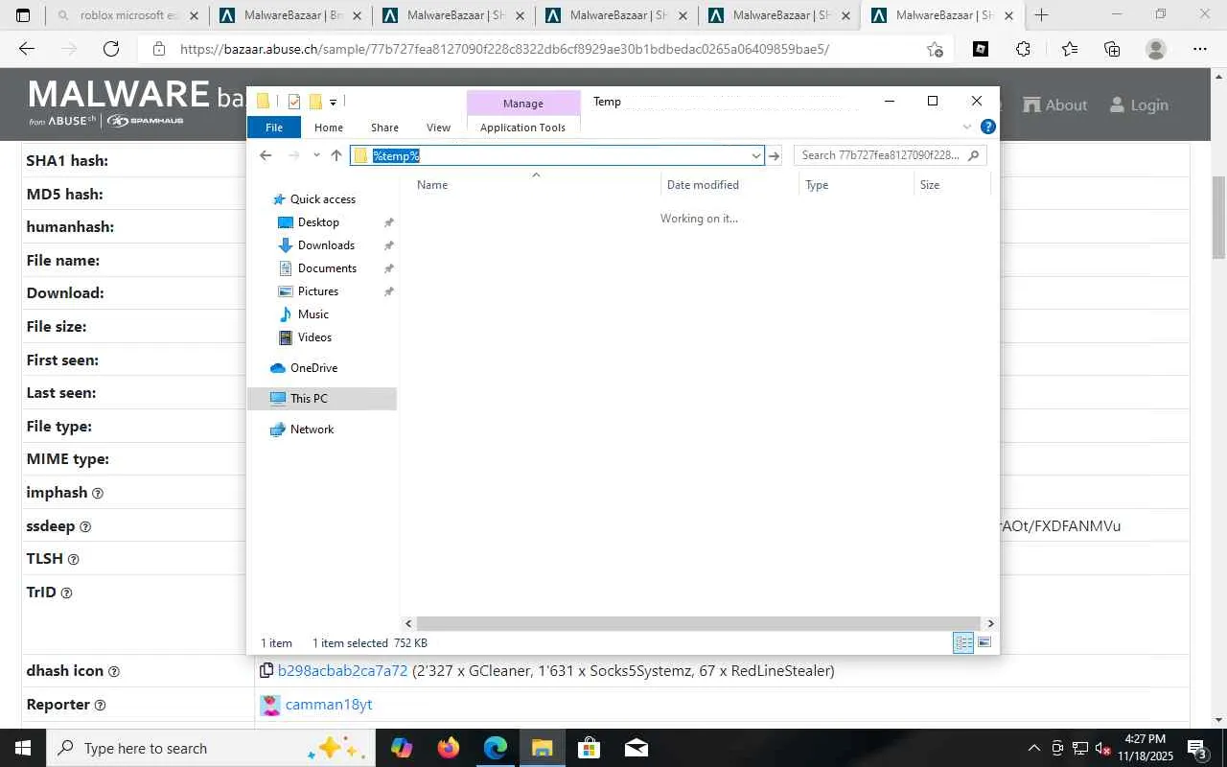
Task: Select Quick access in navigation pane
Action: coord(322,199)
